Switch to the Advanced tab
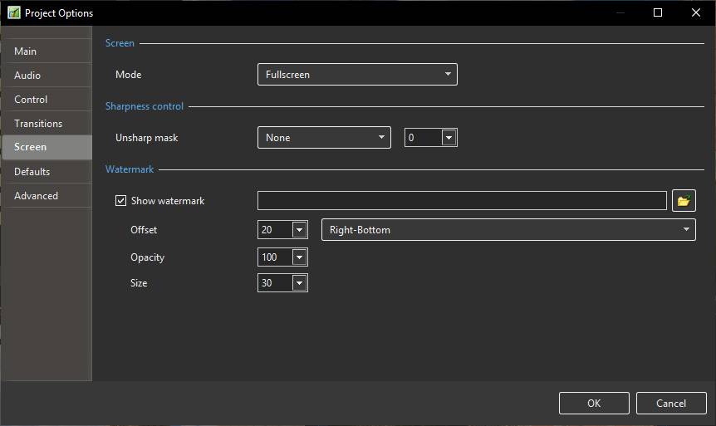Screen dimensions: 716x426 point(47,196)
